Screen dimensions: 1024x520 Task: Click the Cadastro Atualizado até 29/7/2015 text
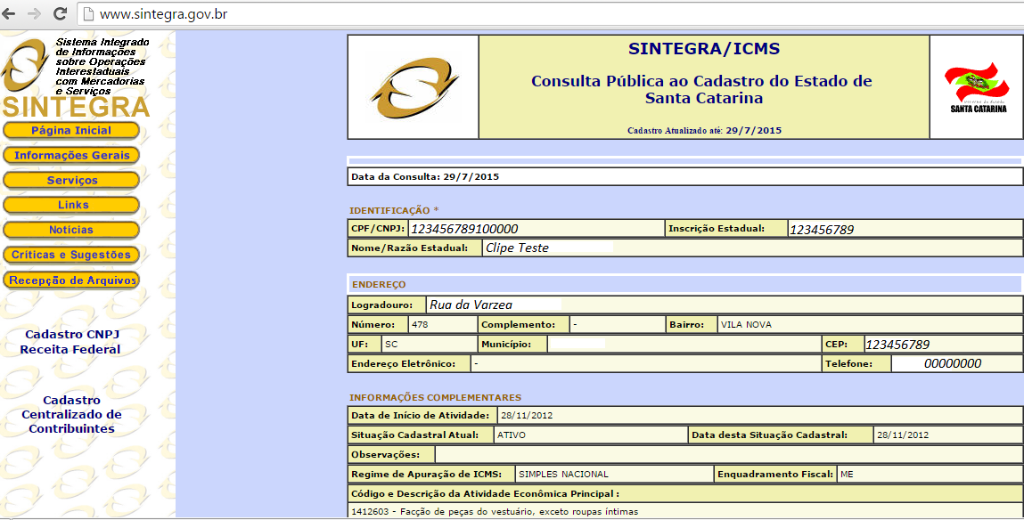click(x=704, y=131)
